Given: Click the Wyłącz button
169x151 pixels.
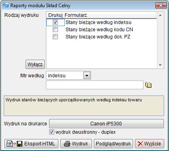Looking at the screenshot, I should (35, 64).
